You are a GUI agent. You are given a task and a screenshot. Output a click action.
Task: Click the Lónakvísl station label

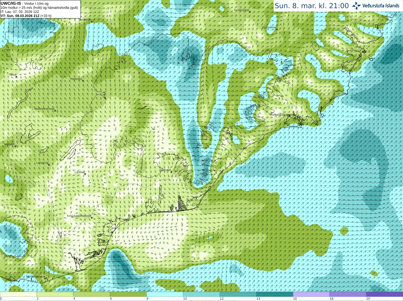click(42, 163)
